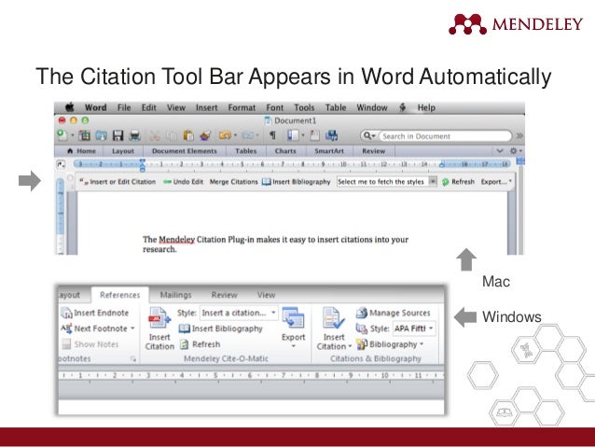Click Refresh in Cite-O-Matic group
Image resolution: width=595 pixels, height=447 pixels.
pos(200,344)
